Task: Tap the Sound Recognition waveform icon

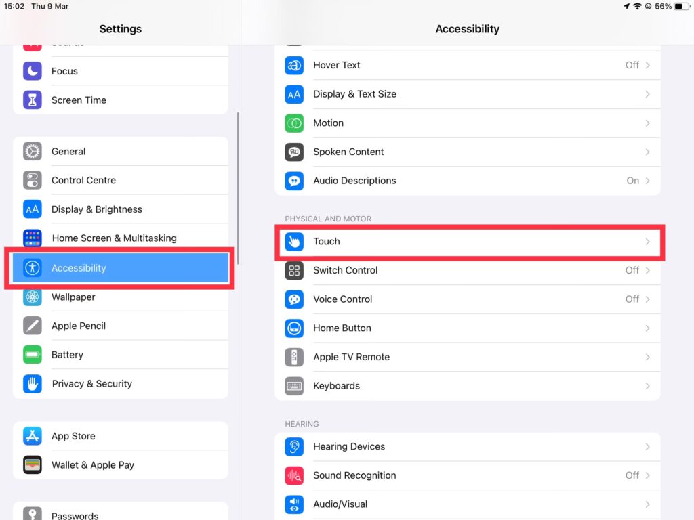Action: point(294,475)
